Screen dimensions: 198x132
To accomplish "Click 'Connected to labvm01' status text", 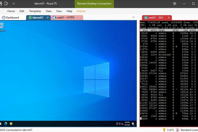I will [x=19, y=130].
